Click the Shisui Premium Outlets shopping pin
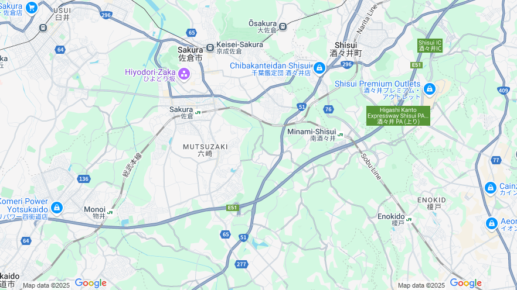The image size is (517, 290). point(429,89)
